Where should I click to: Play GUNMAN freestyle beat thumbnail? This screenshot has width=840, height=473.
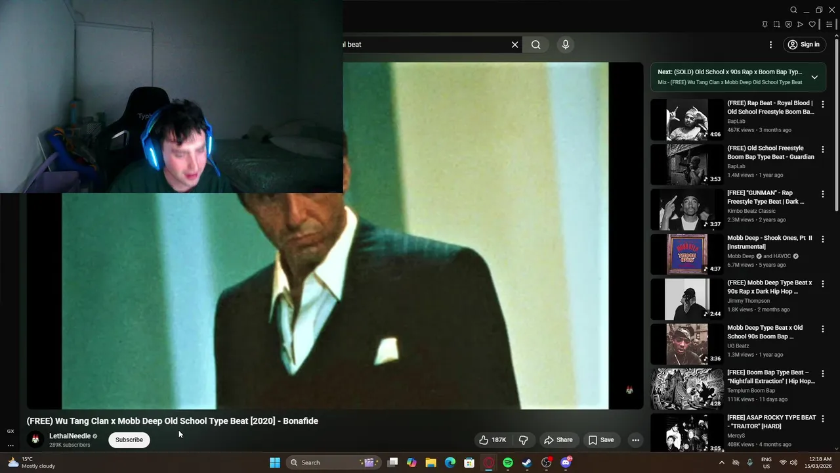[x=687, y=209]
